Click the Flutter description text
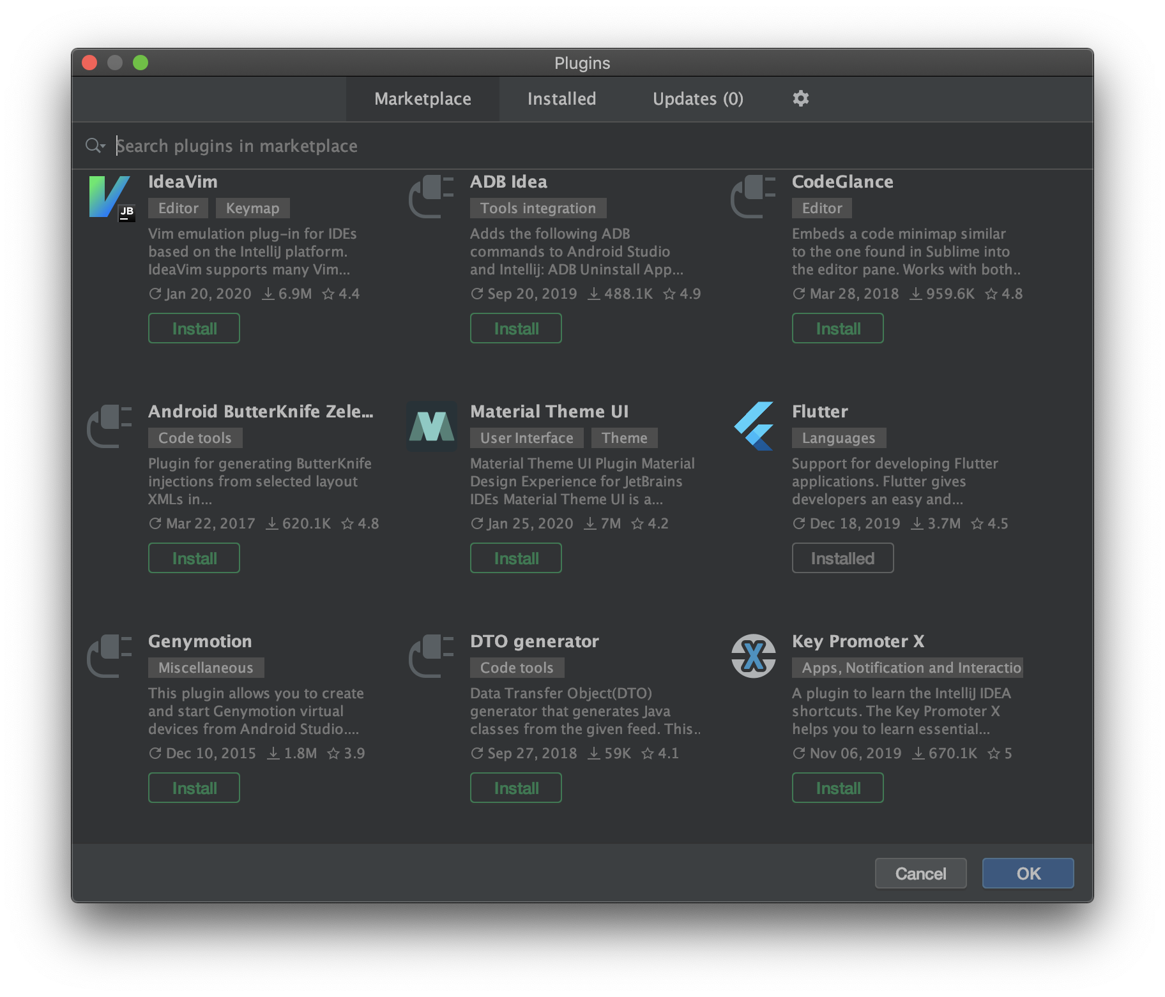 pos(895,481)
